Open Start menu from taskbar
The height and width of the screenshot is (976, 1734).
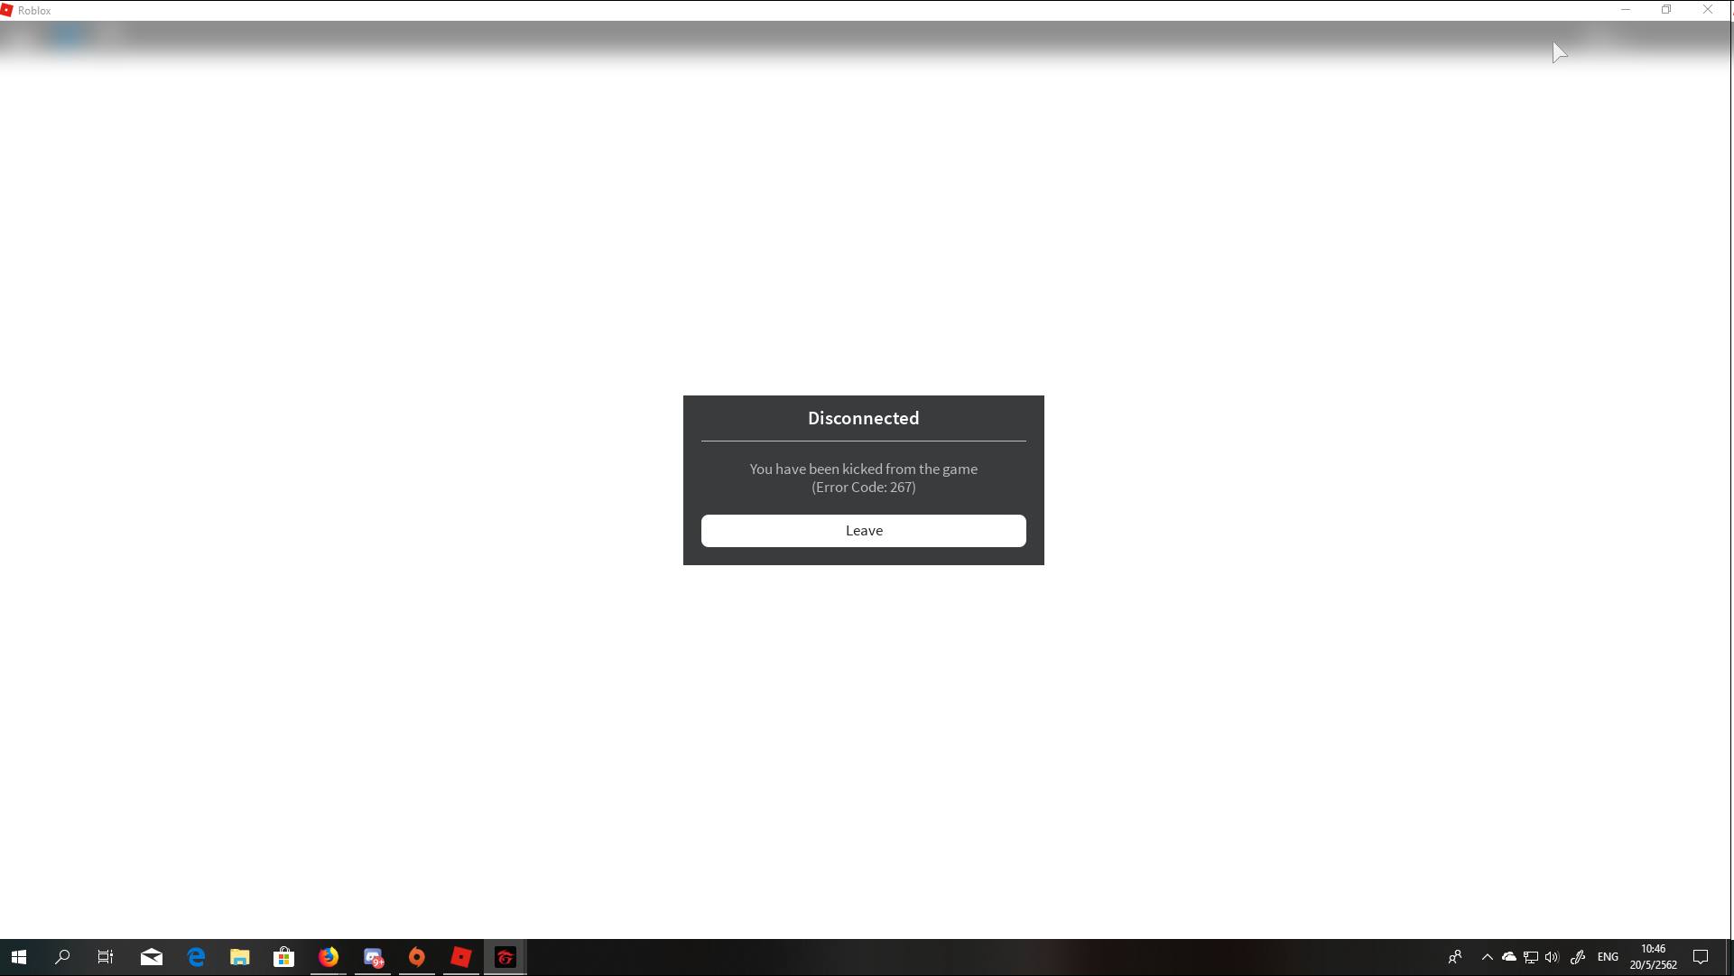(18, 957)
